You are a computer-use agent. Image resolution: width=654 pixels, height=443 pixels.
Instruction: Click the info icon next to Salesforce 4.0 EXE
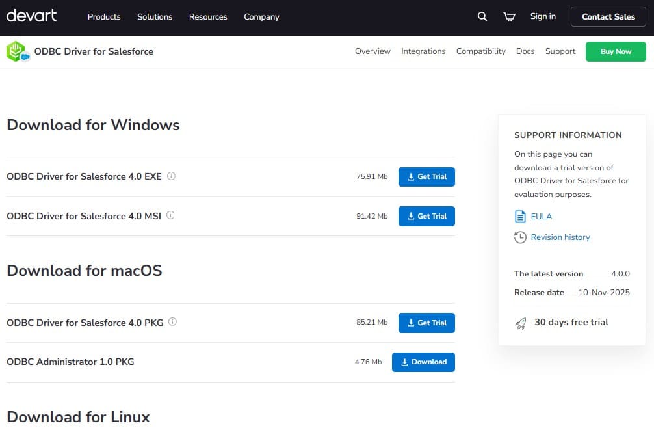tap(170, 174)
